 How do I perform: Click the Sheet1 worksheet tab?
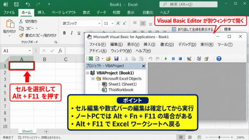point(27,131)
